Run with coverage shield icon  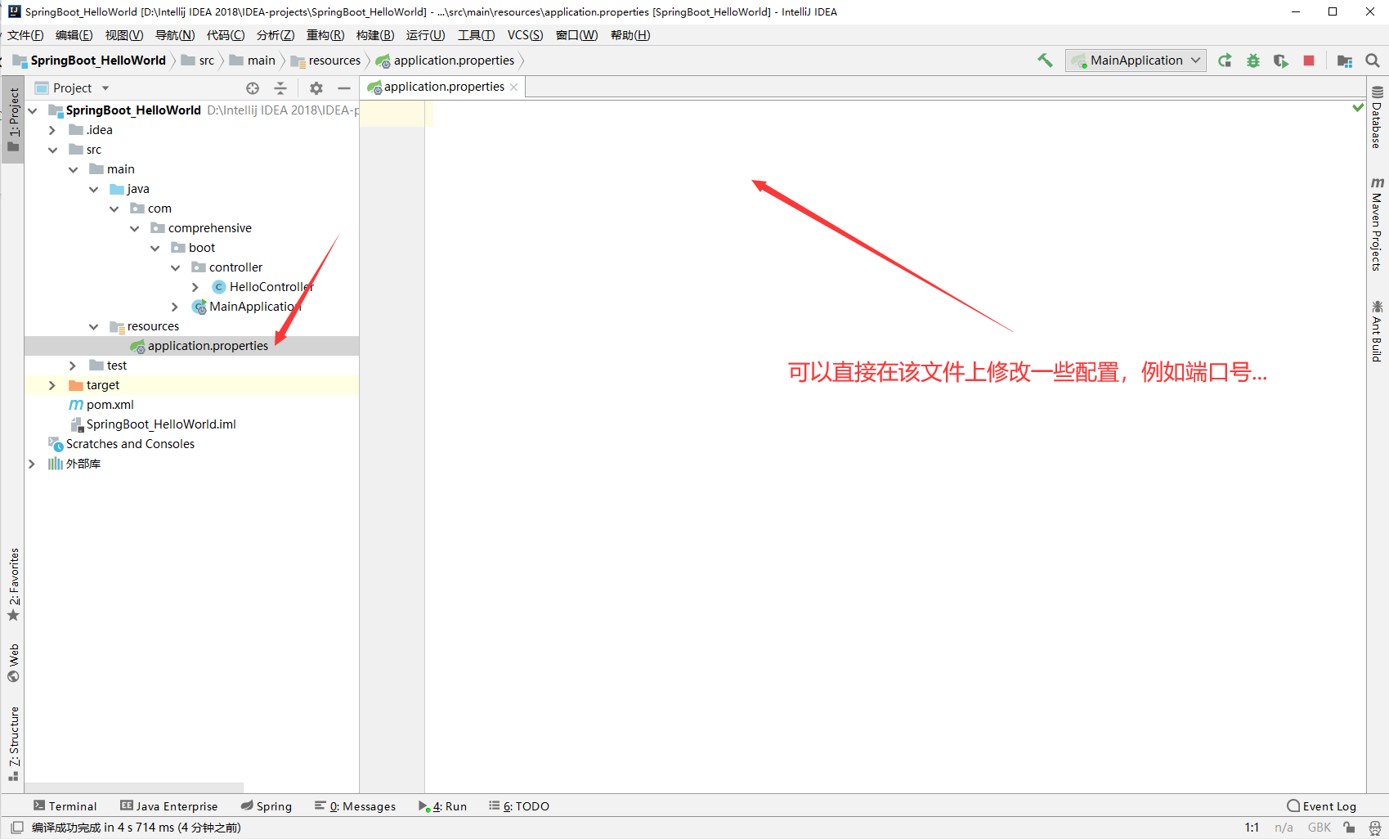click(x=1280, y=61)
